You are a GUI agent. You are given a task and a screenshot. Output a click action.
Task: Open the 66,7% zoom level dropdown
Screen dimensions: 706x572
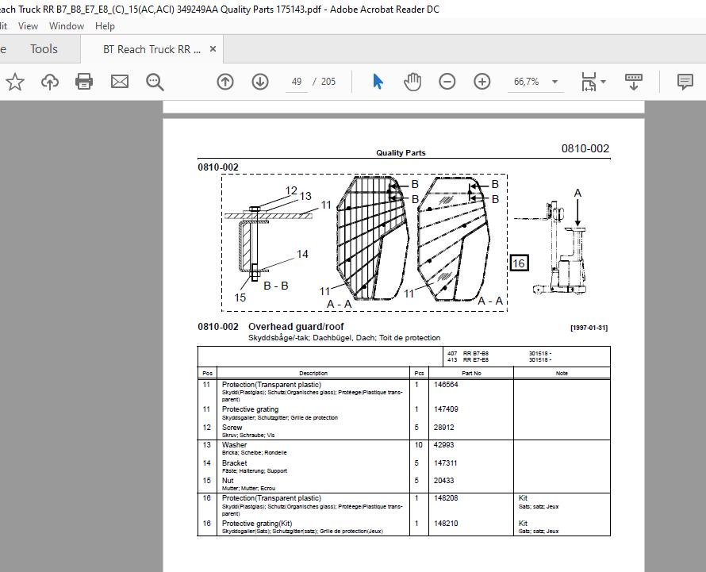click(x=535, y=81)
